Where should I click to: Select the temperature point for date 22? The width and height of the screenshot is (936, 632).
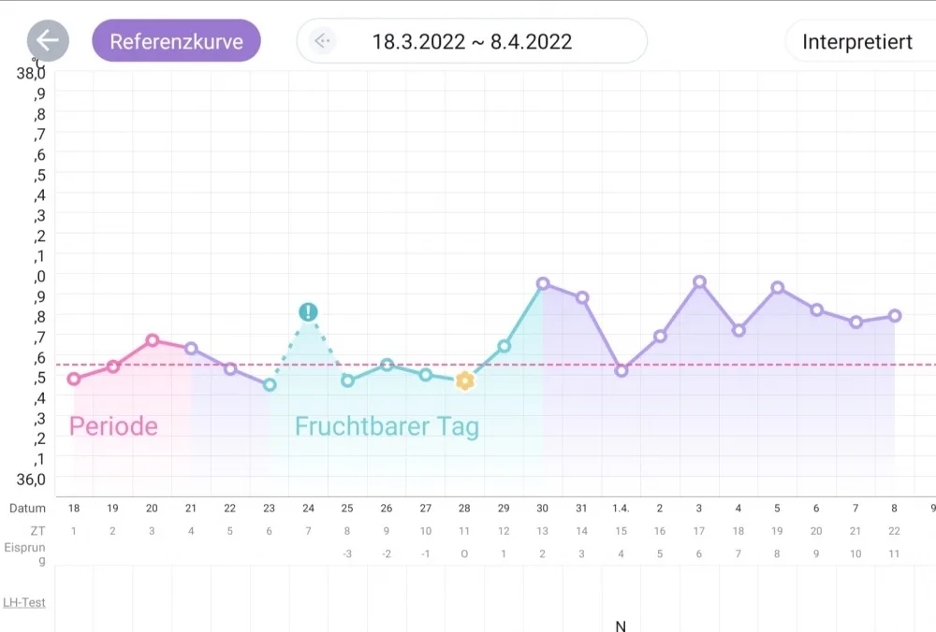coord(230,368)
